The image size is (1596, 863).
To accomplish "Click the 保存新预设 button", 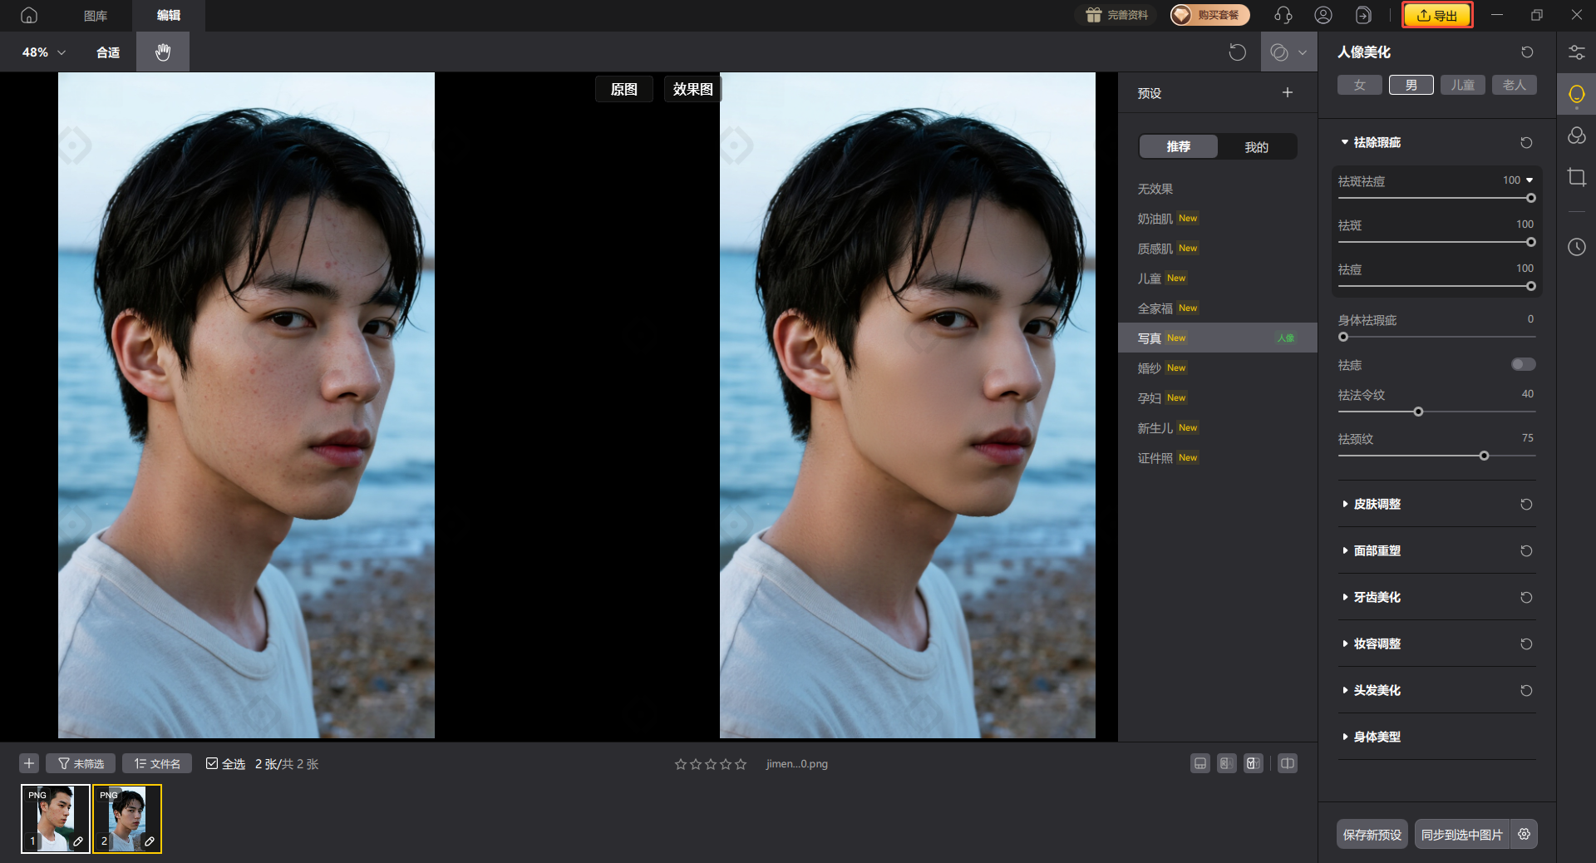I will (1372, 834).
